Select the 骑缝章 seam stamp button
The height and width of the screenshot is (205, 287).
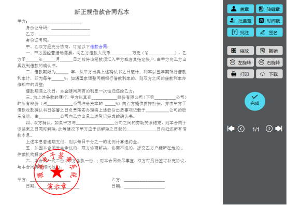(269, 9)
